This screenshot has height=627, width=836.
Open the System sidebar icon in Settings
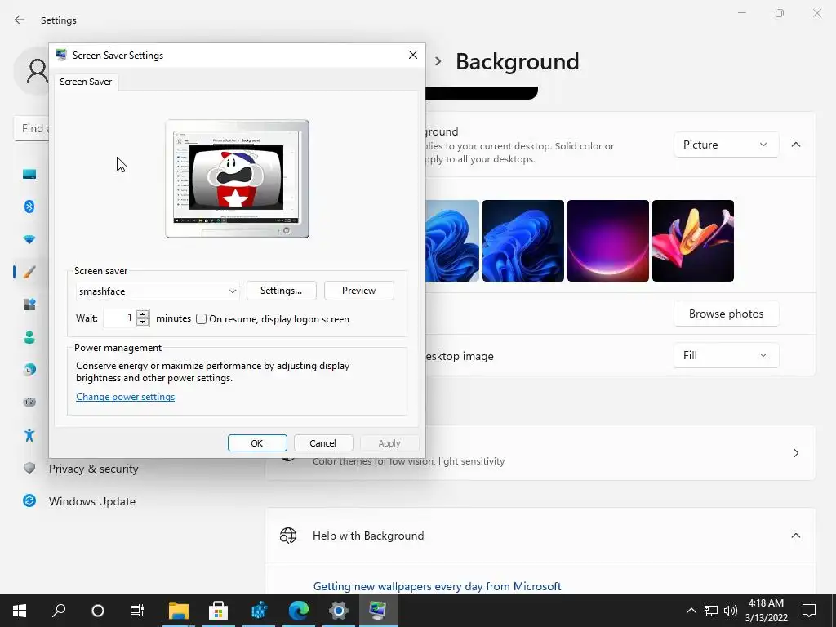click(x=29, y=174)
